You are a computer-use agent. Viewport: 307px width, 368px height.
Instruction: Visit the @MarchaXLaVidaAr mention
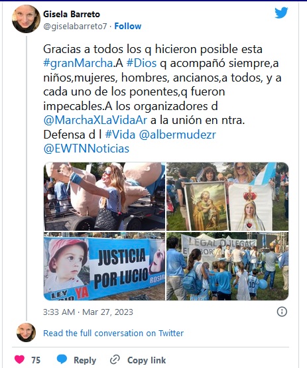(95, 120)
